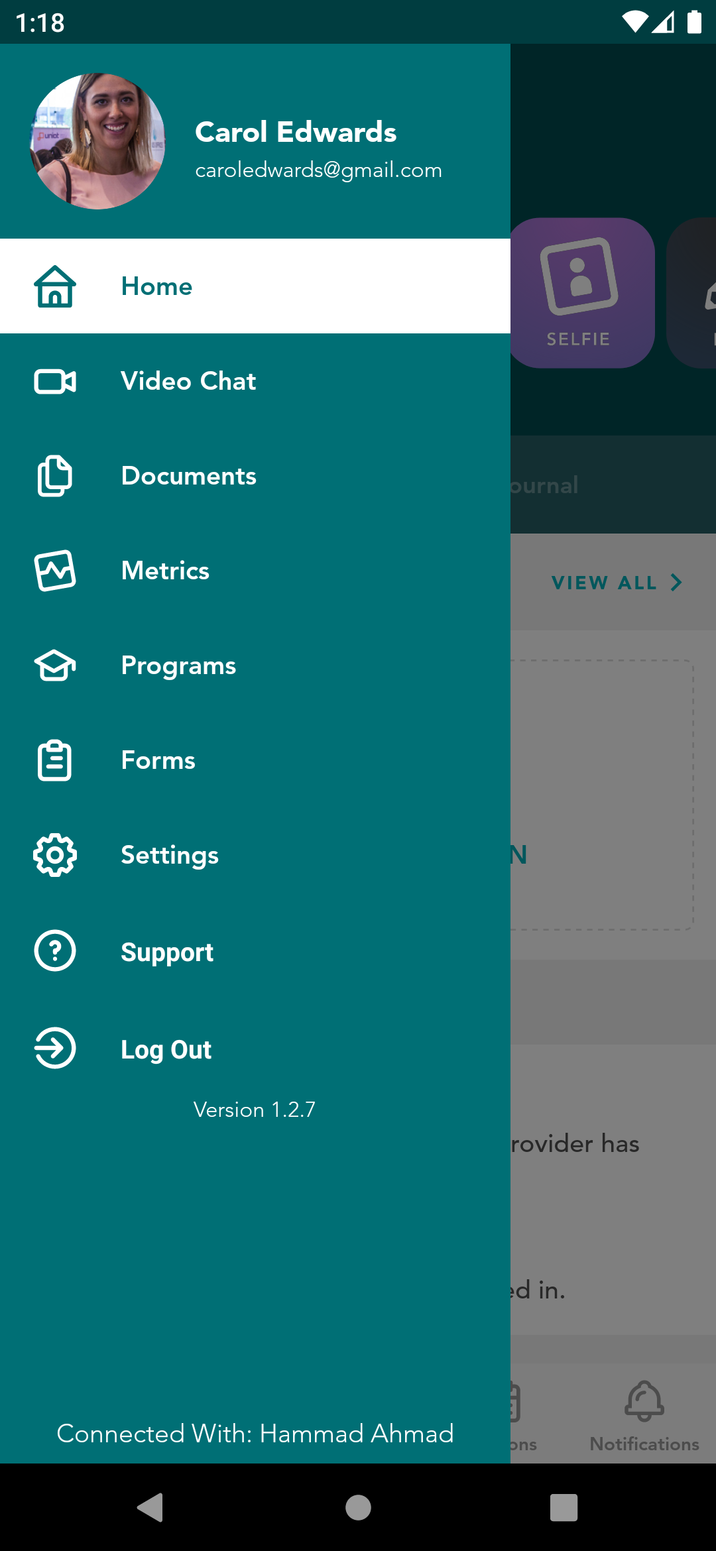Select the Documents pages icon
This screenshot has width=716, height=1551.
coord(55,476)
